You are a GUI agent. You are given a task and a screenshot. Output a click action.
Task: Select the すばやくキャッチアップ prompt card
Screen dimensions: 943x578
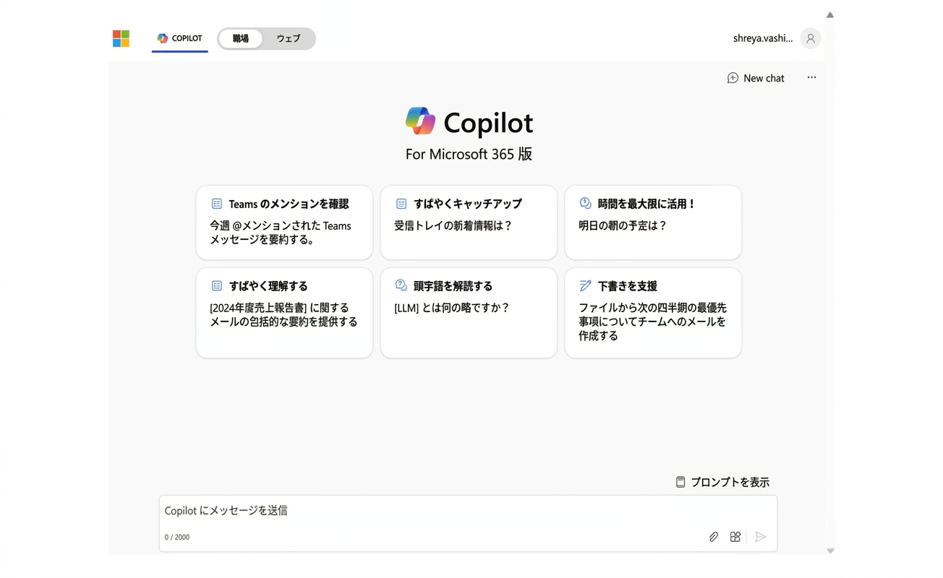(x=469, y=223)
